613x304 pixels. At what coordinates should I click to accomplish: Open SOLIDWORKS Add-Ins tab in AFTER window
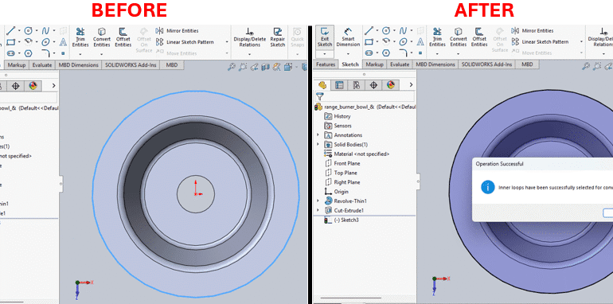486,64
